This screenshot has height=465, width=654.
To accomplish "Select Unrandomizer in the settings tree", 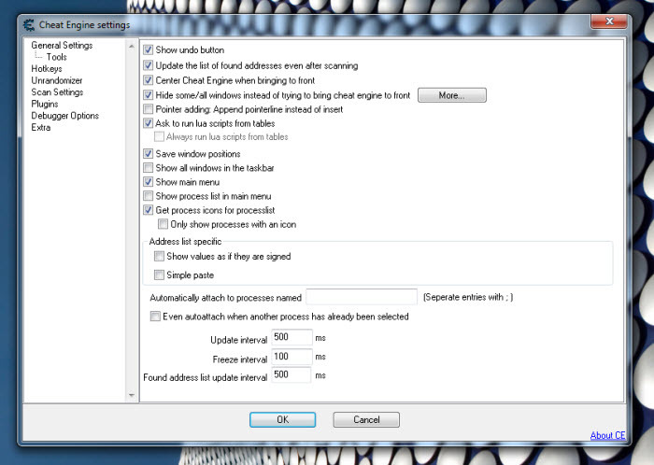I will (x=57, y=80).
